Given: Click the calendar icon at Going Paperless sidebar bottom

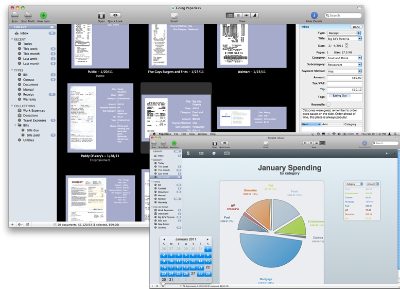Looking at the screenshot, I should (28, 225).
